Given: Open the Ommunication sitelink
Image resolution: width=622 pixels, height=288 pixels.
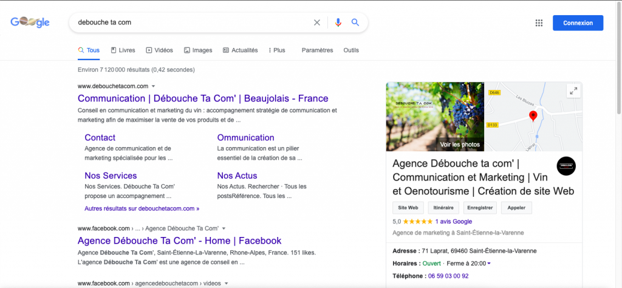Looking at the screenshot, I should [245, 138].
